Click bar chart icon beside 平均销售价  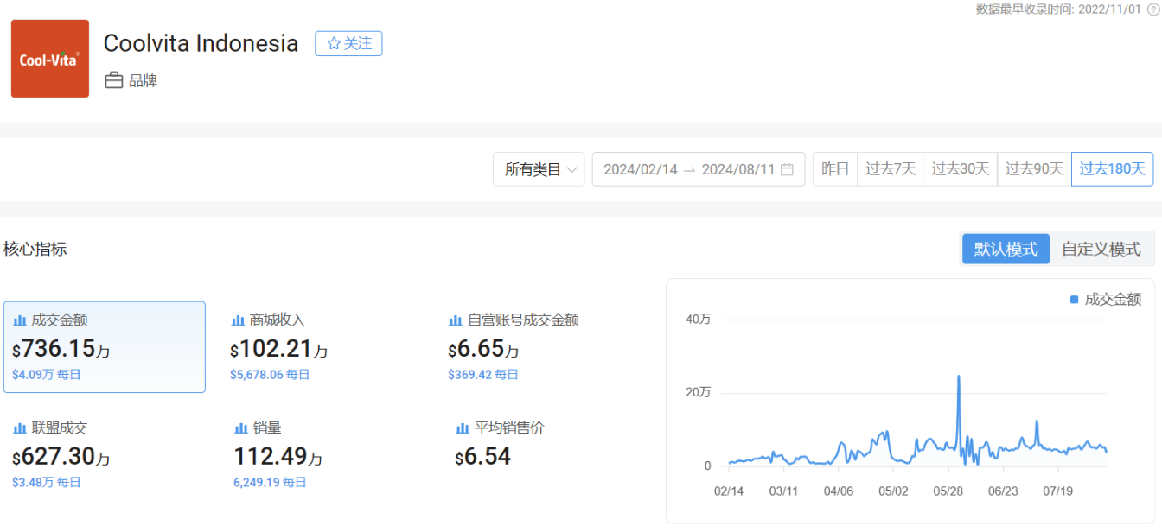[463, 428]
